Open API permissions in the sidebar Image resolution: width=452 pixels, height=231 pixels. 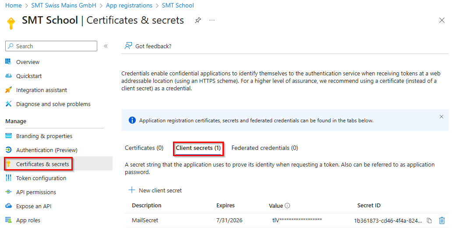coord(36,192)
